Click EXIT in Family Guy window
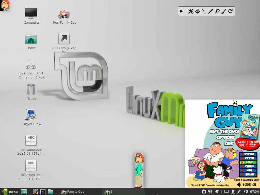The image size is (260, 195). [x=229, y=143]
